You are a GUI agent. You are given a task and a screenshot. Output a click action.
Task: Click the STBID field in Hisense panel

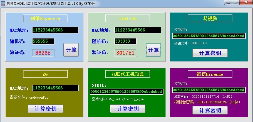pos(209,90)
